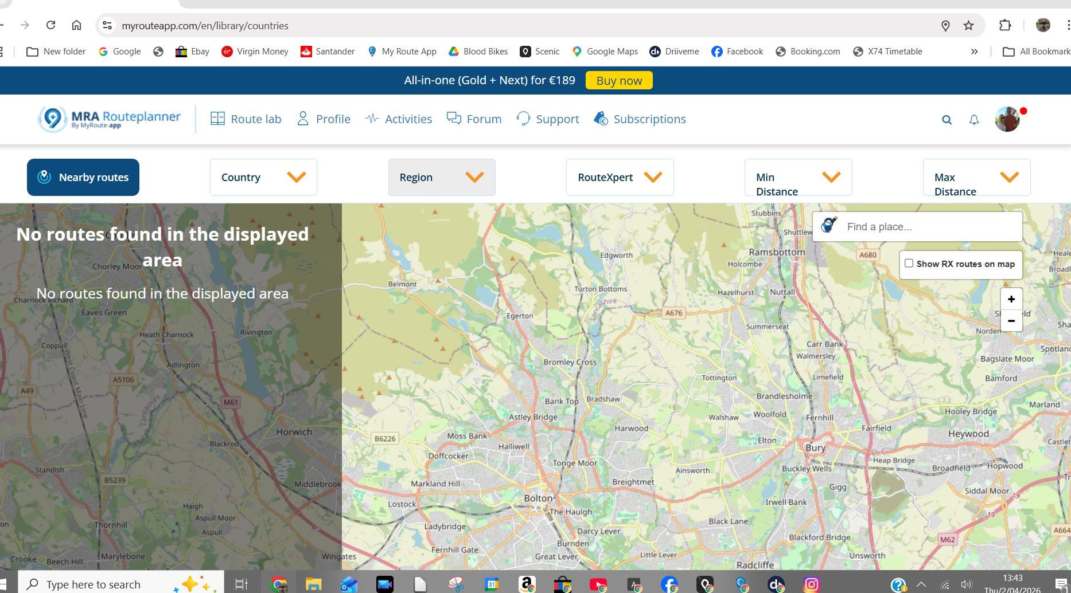
Task: Open search on the MRA Routeplanner toolbar
Action: [x=947, y=119]
